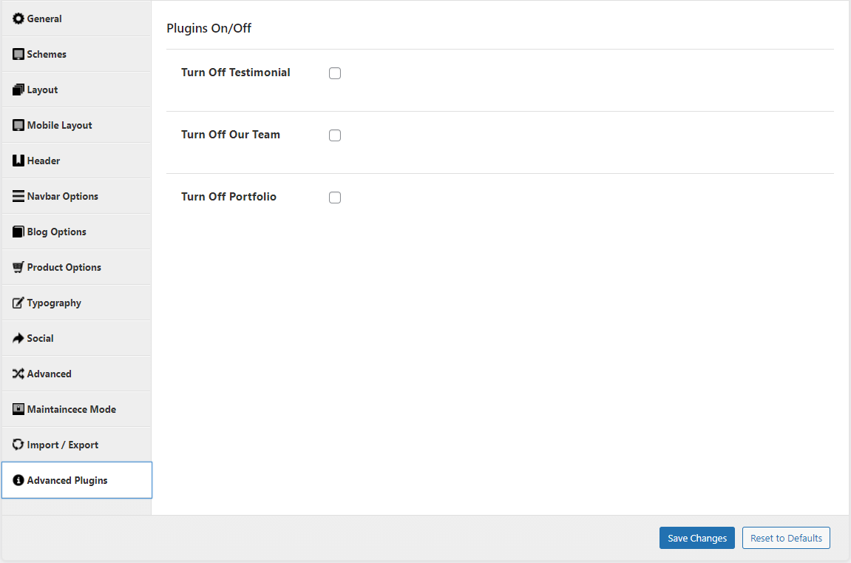This screenshot has height=563, width=851.
Task: Select the Advanced Plugins tab
Action: [67, 480]
